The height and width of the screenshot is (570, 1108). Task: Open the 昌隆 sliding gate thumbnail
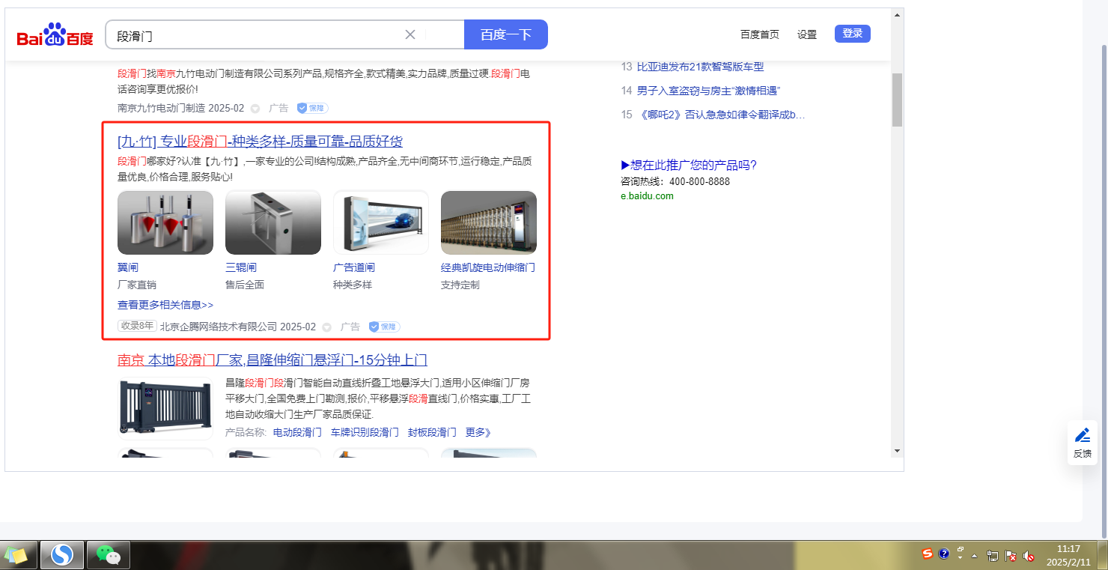click(165, 407)
